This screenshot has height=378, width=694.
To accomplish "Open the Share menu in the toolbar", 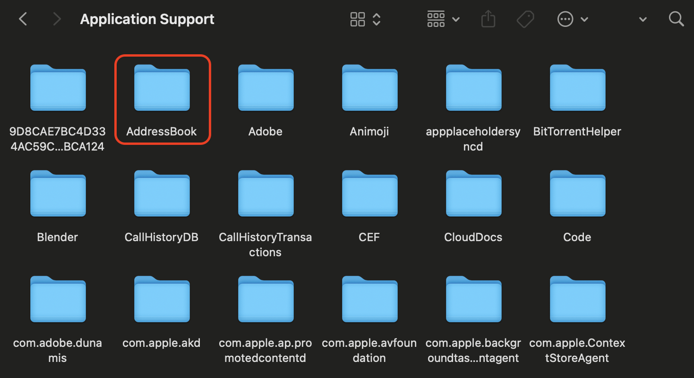I will tap(488, 19).
